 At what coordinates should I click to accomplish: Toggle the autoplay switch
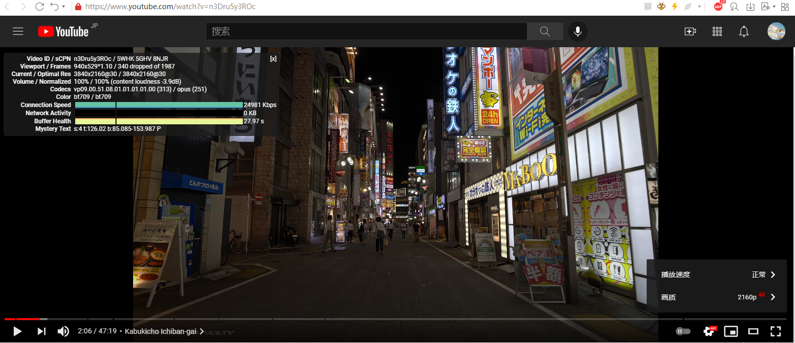[x=683, y=331]
